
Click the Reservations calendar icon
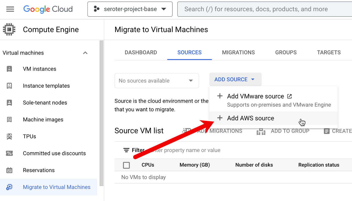click(x=9, y=170)
